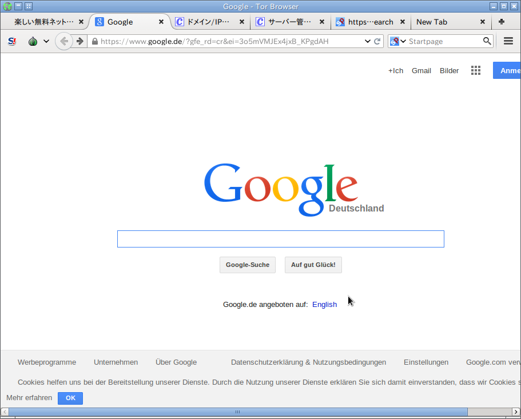Click the Auf gut Glück! button
Screen dimensions: 521x419
[313, 265]
